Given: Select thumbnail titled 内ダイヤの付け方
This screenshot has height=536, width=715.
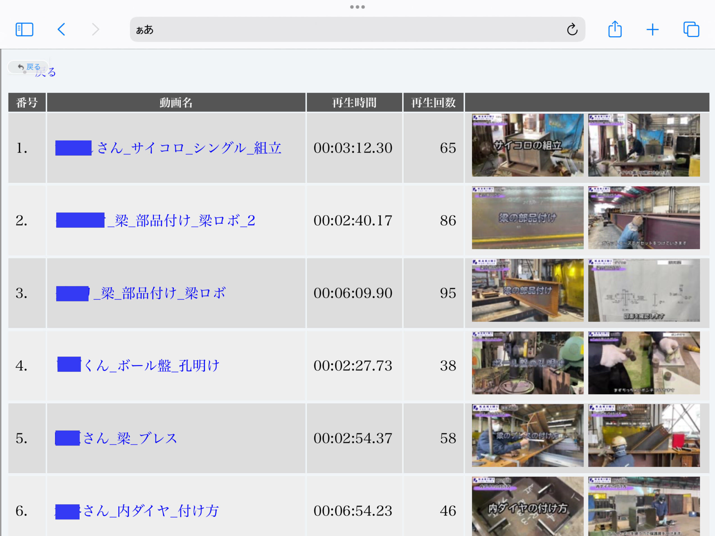Looking at the screenshot, I should tap(528, 506).
